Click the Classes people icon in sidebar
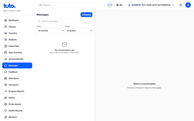This screenshot has height=121, width=194. click(x=5, y=27)
